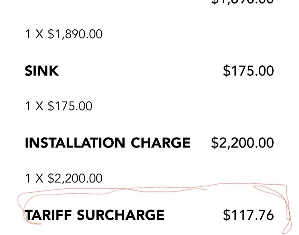Click the "X" multiplier in the $175.00 line
The height and width of the screenshot is (235, 299).
[x=39, y=106]
